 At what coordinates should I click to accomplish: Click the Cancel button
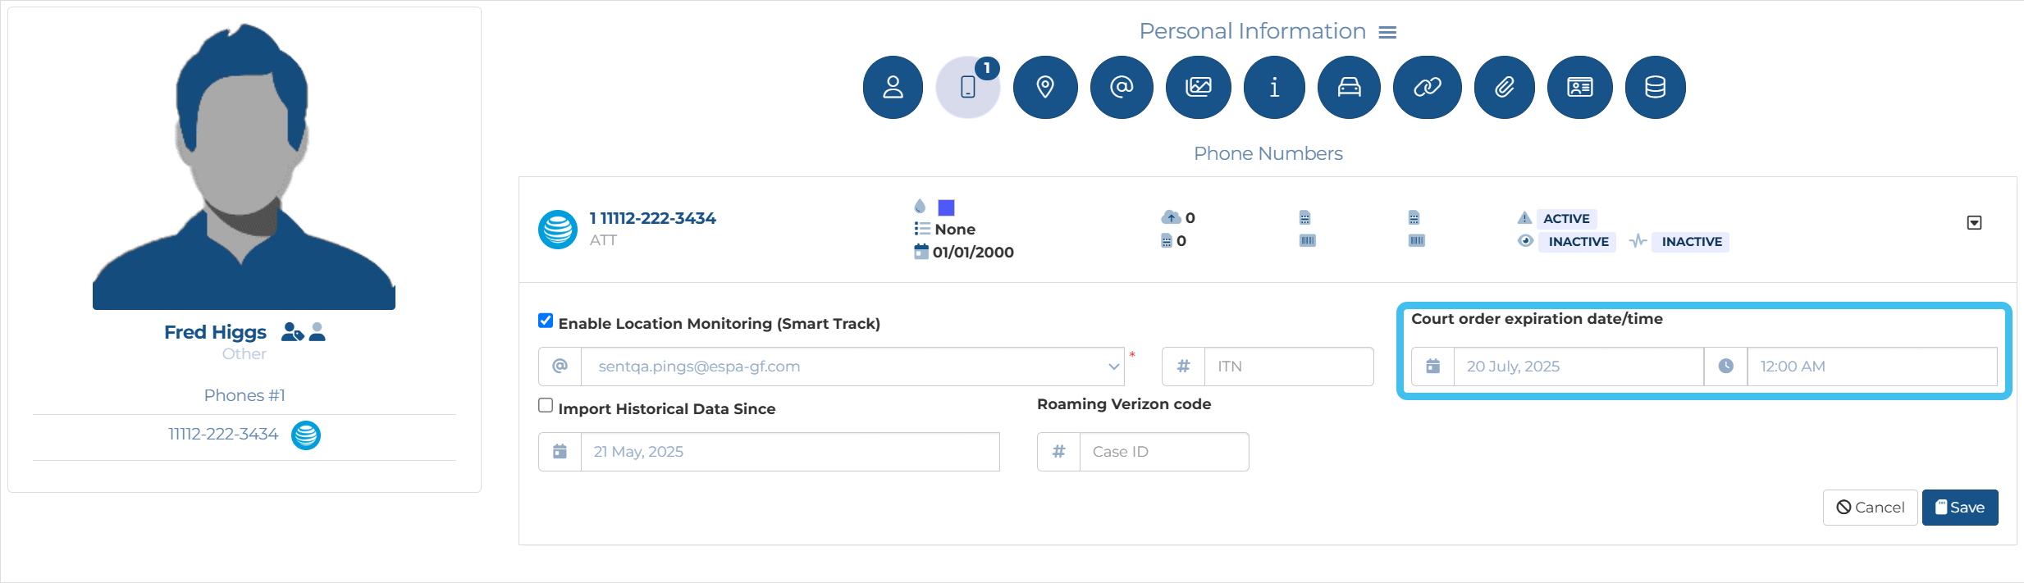tap(1870, 508)
